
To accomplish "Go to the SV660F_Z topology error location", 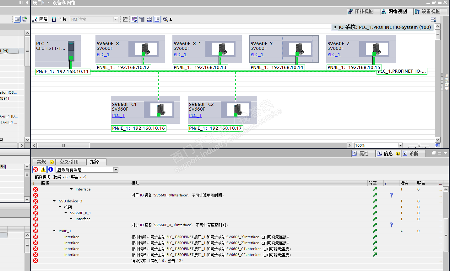I will tap(375, 243).
